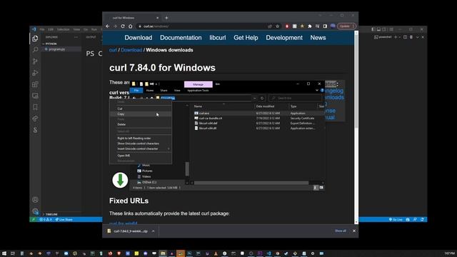Bookmark this page with star icon
This screenshot has width=457, height=257.
tap(278, 26)
